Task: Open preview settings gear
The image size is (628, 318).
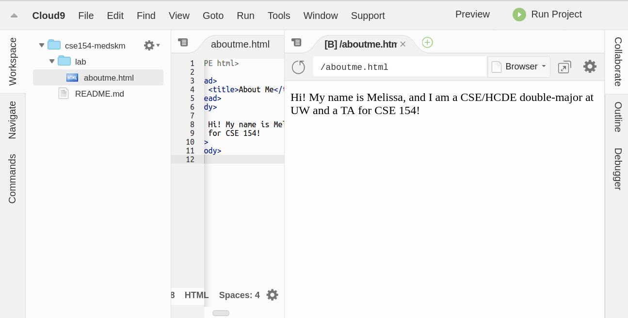Action: coord(590,67)
